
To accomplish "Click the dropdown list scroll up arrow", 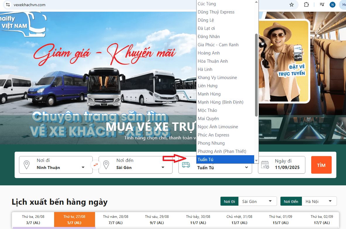I will pos(257,2).
